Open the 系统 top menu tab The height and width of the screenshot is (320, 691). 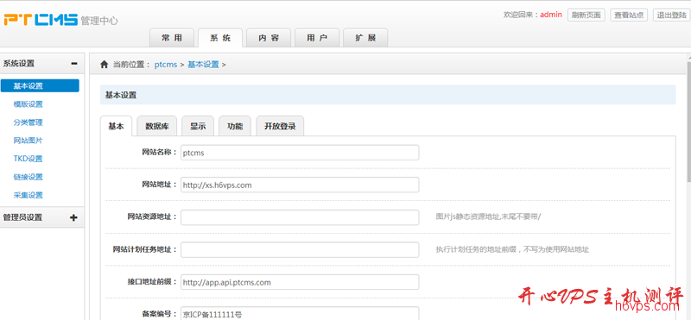pyautogui.click(x=220, y=38)
